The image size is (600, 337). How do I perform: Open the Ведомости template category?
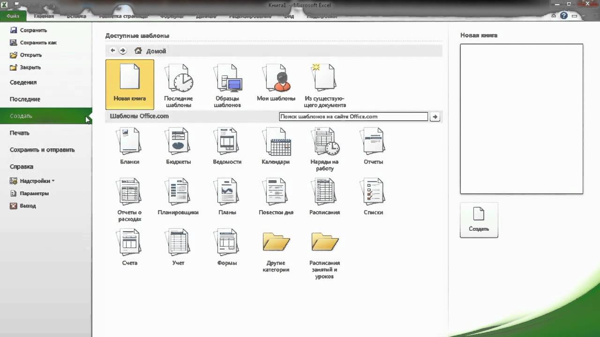coord(227,146)
